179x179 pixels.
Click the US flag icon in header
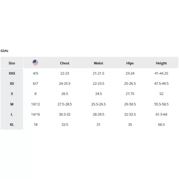coord(36,62)
